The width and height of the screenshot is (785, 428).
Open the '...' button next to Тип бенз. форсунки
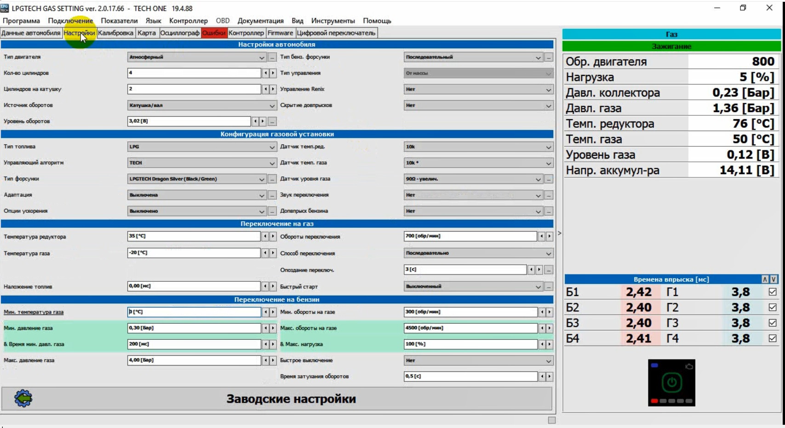[549, 57]
